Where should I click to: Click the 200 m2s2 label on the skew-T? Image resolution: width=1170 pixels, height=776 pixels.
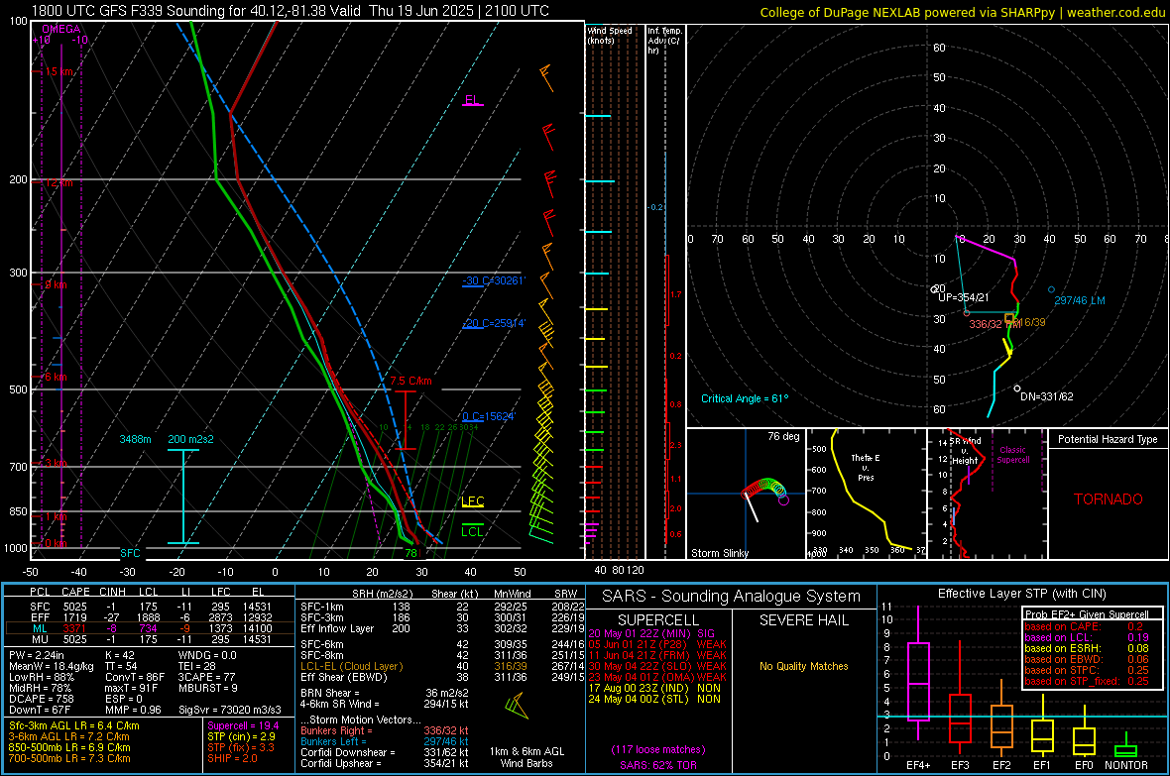tap(191, 439)
